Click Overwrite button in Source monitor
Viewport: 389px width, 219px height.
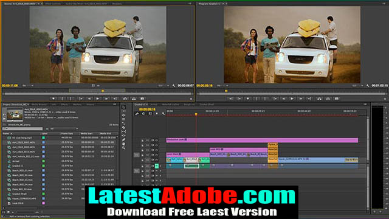tap(134, 99)
